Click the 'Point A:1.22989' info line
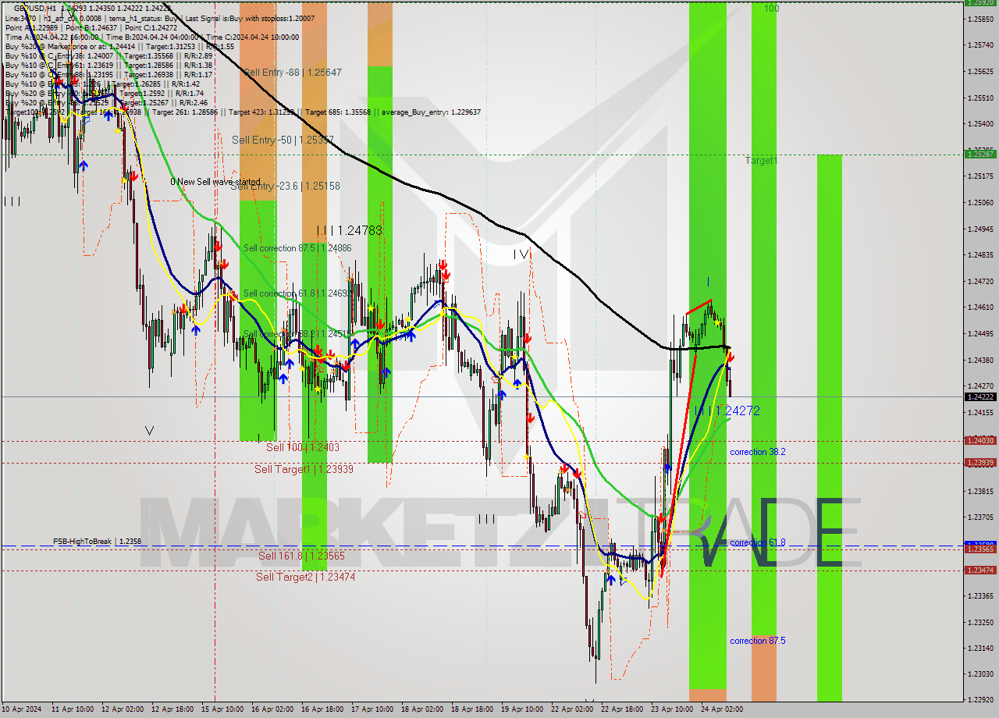999x718 pixels. pyautogui.click(x=31, y=27)
